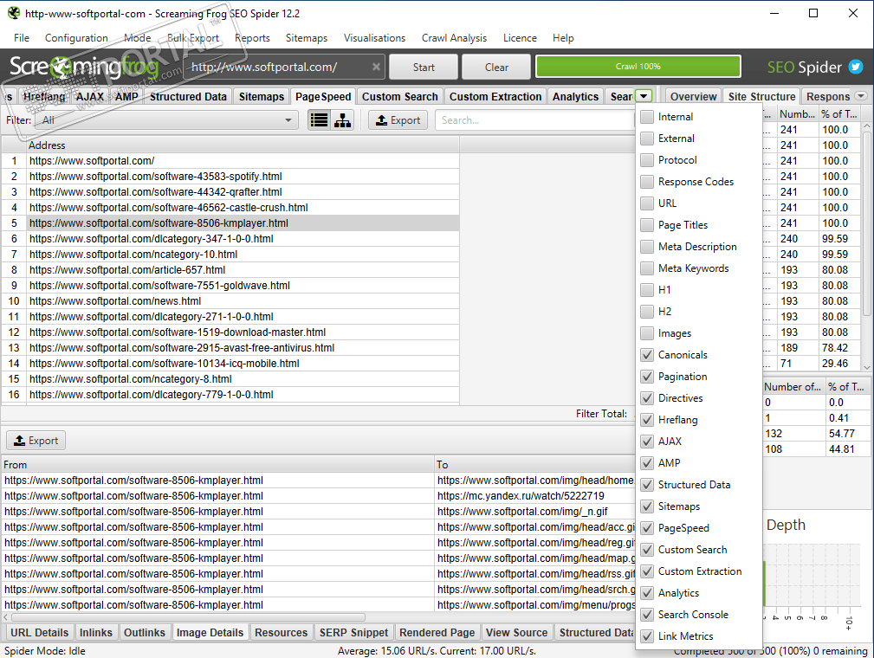Switch to list view icon
Viewport: 874px width, 658px height.
click(x=320, y=119)
